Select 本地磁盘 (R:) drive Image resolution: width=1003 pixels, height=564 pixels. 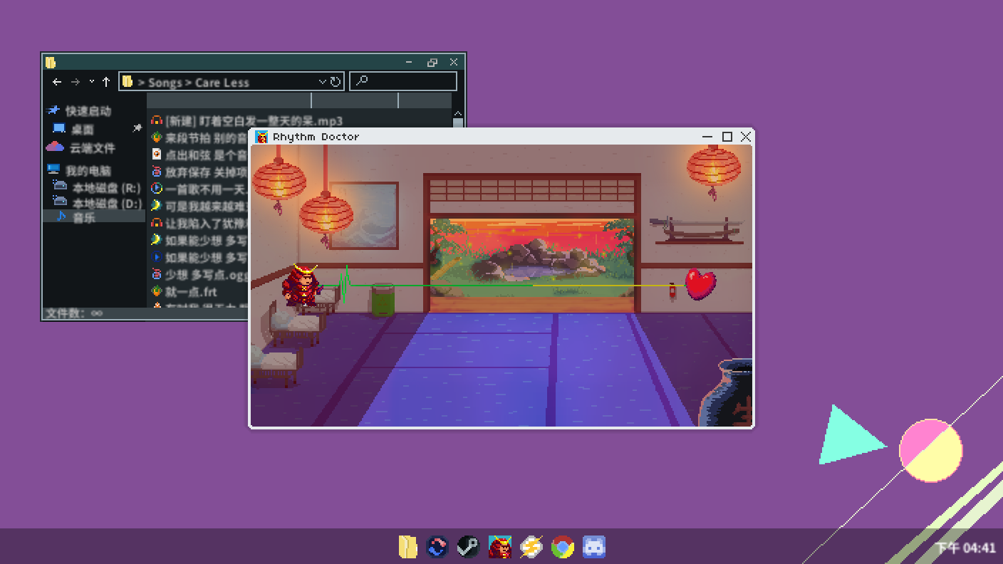pyautogui.click(x=105, y=188)
